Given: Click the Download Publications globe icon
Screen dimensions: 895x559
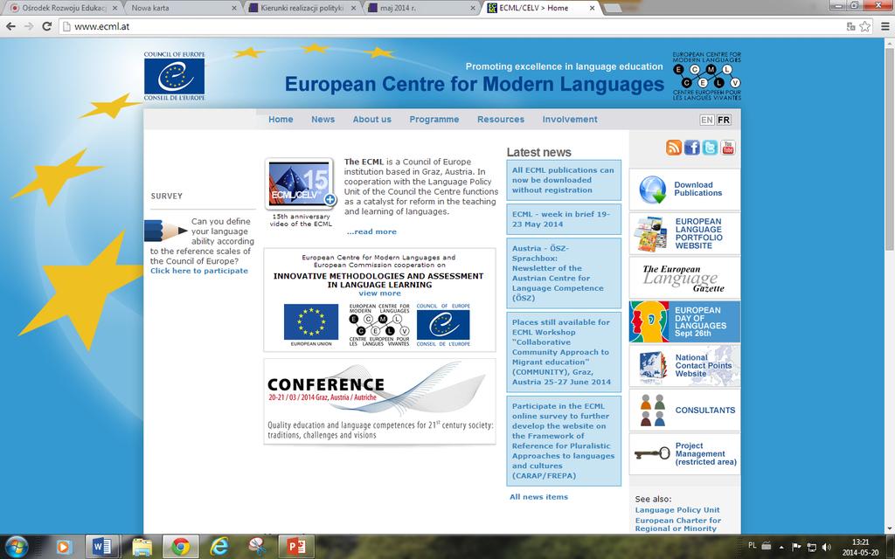Looking at the screenshot, I should [652, 190].
